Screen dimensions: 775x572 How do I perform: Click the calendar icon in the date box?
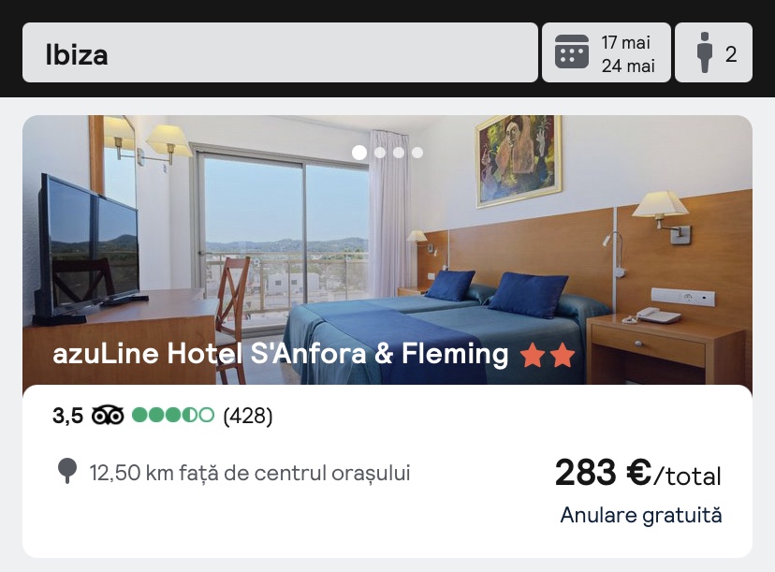coord(571,51)
